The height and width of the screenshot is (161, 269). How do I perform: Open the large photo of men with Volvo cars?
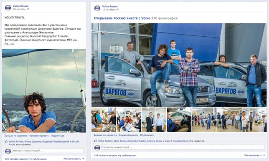coord(179,65)
